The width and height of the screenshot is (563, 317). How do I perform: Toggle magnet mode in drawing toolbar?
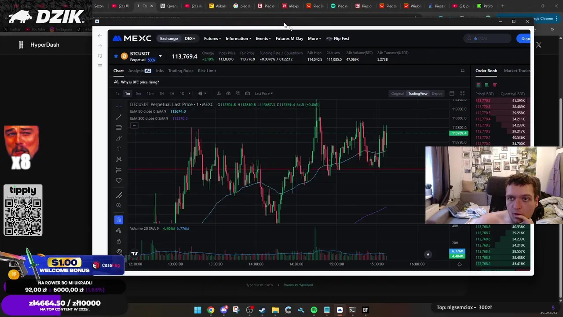119,220
